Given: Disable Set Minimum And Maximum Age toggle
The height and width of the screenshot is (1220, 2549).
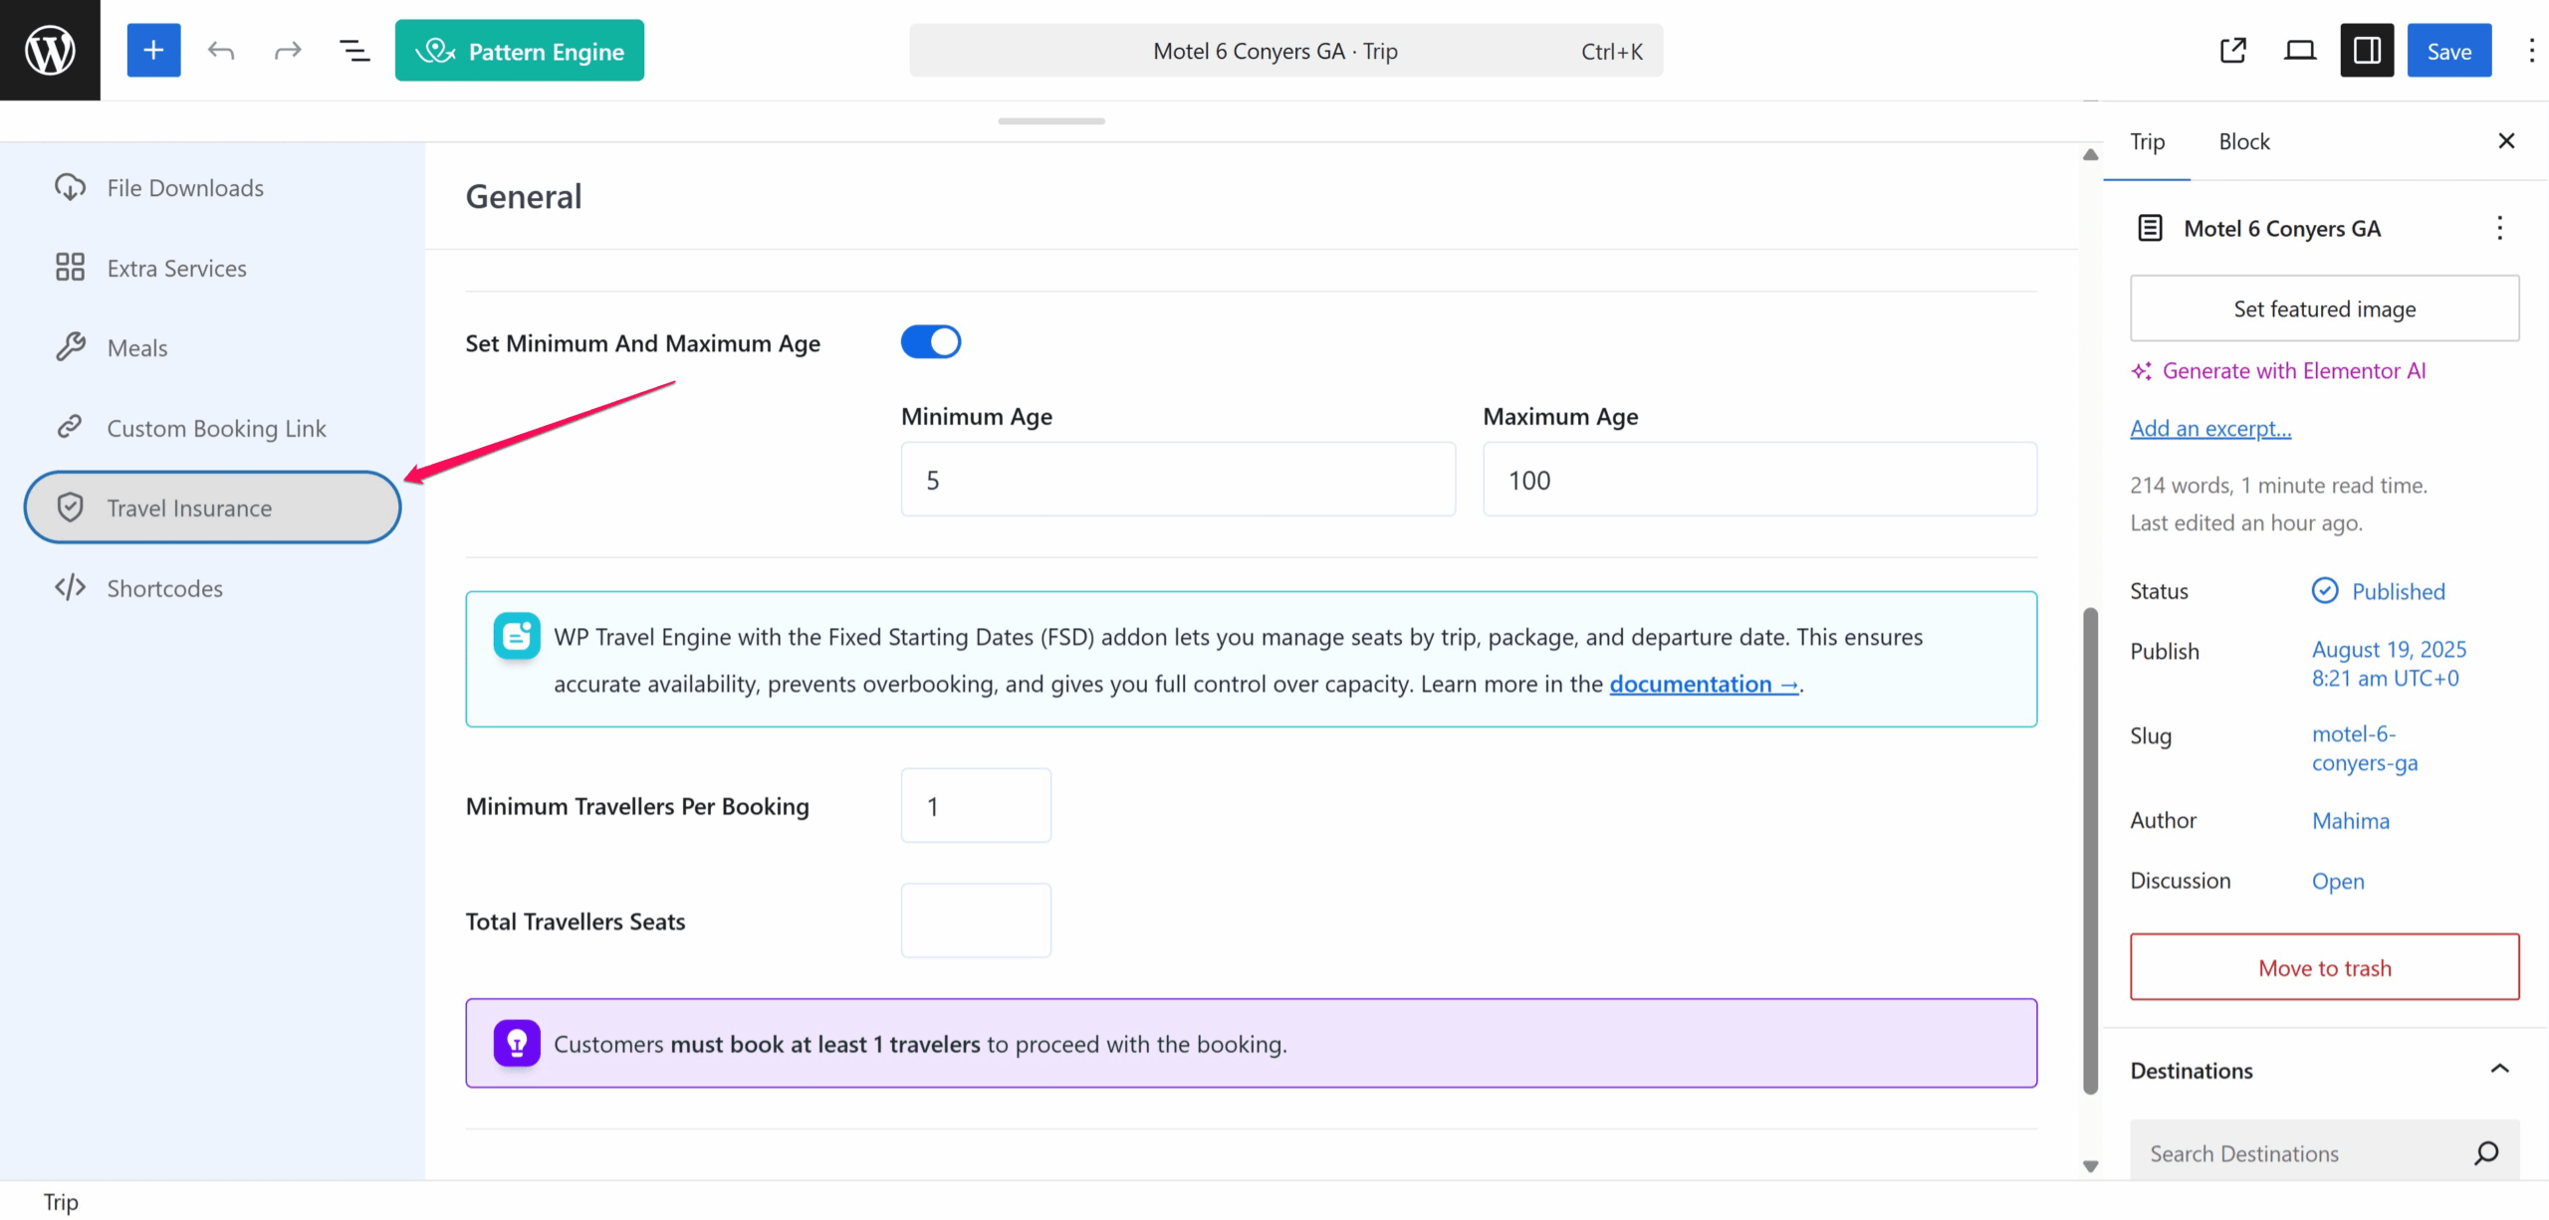Looking at the screenshot, I should [930, 342].
